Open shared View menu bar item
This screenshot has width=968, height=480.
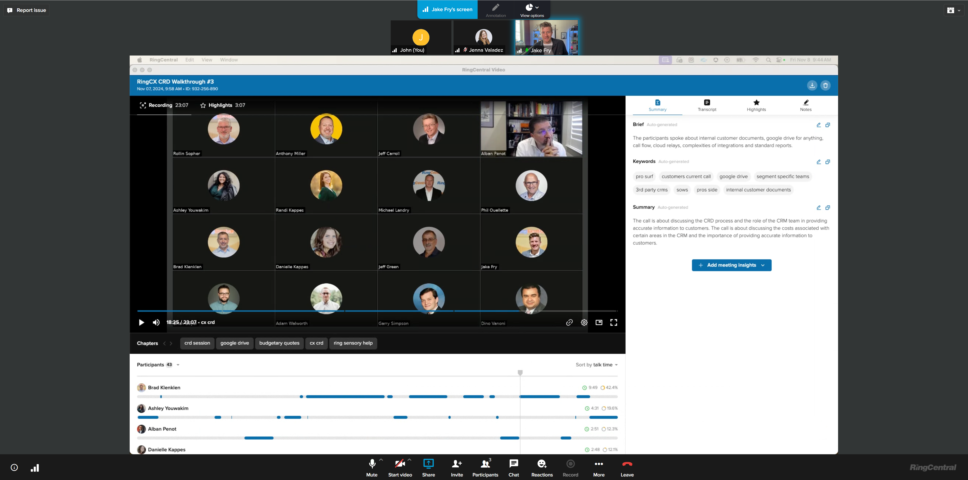207,60
